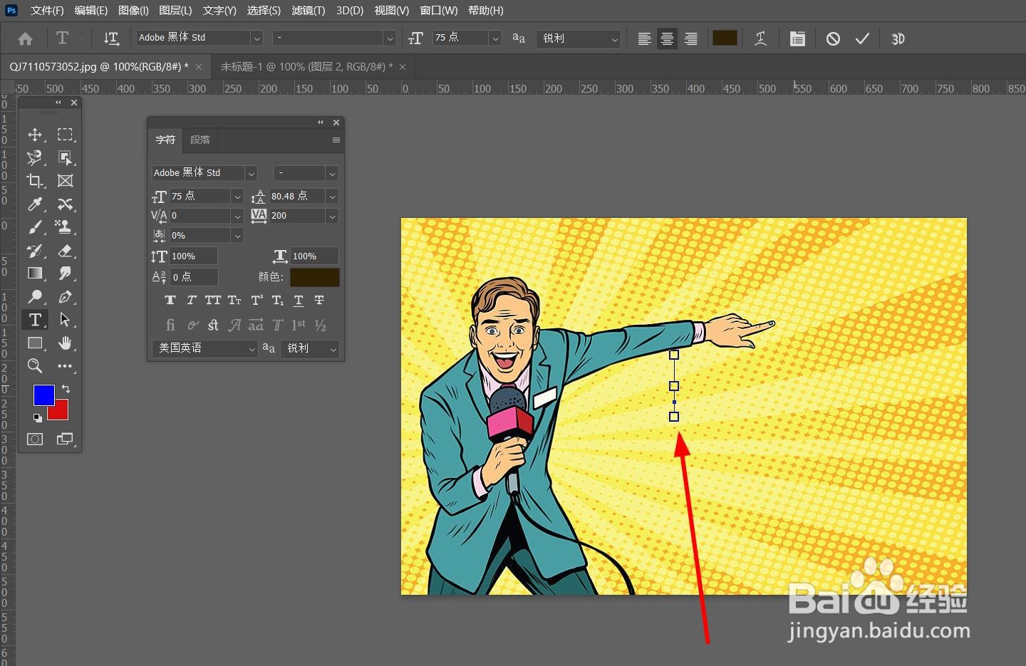Image resolution: width=1026 pixels, height=666 pixels.
Task: Swap foreground and background colors
Action: click(66, 389)
